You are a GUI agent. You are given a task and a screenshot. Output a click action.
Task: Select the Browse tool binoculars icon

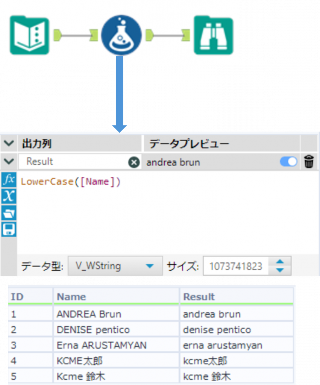coord(213,35)
